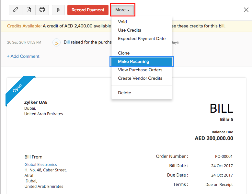This screenshot has height=194, width=252.
Task: Choose Use Credits option
Action: pyautogui.click(x=130, y=30)
